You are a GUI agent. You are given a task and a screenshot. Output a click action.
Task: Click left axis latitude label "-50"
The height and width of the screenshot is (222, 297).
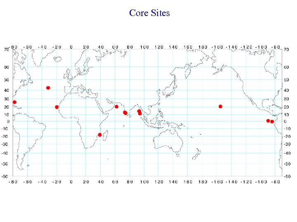click(5, 164)
